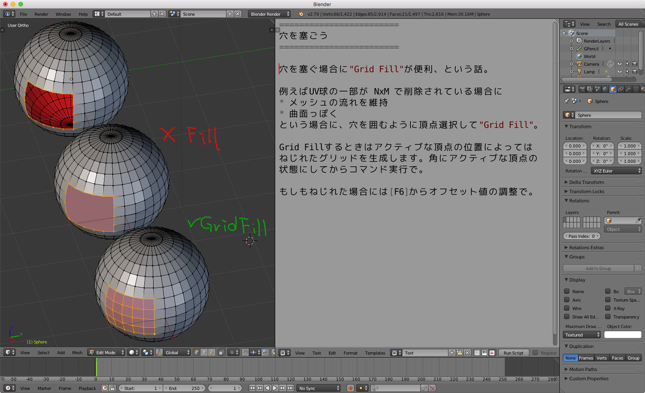Open the Render menu in top bar
Viewport: 645px width, 393px height.
[x=41, y=14]
